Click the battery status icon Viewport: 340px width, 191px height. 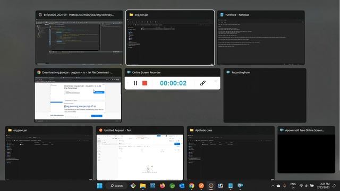tap(312, 186)
